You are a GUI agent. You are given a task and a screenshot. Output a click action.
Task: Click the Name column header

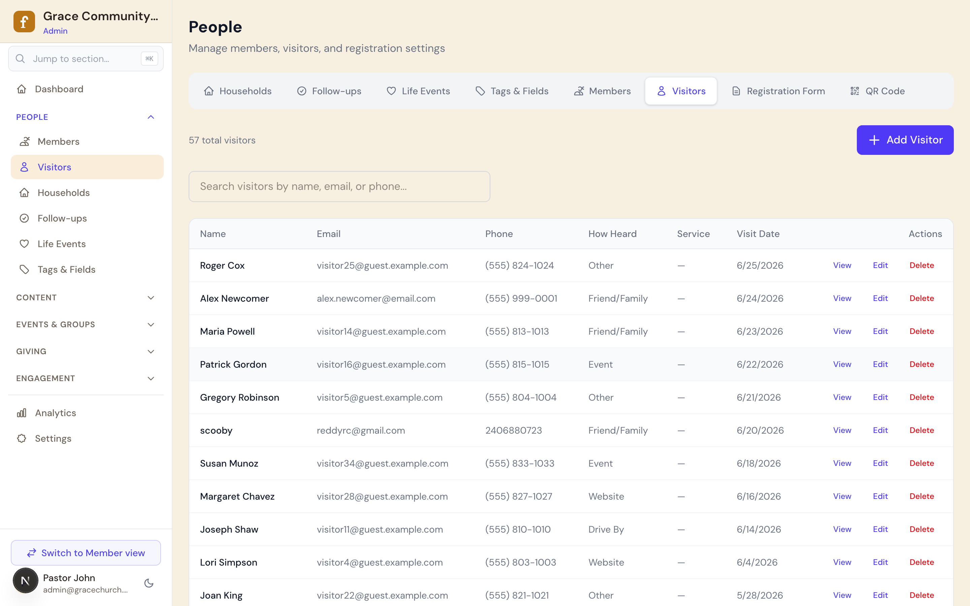pyautogui.click(x=213, y=234)
